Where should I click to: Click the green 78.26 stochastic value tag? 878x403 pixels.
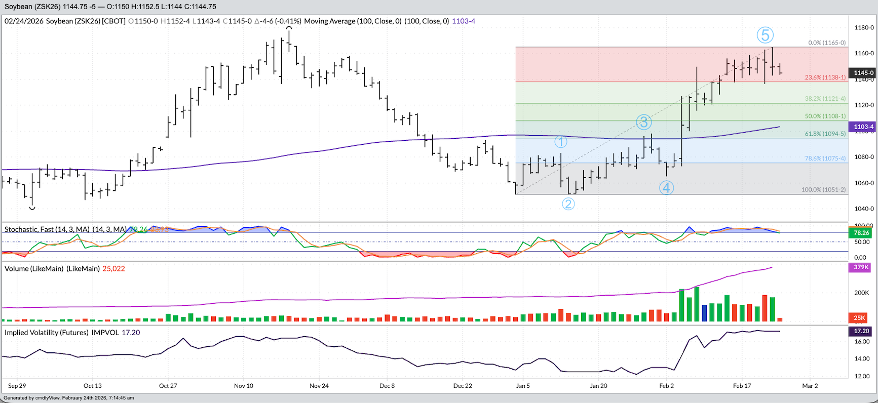pos(861,233)
